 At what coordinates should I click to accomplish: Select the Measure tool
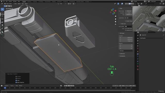click(2, 32)
